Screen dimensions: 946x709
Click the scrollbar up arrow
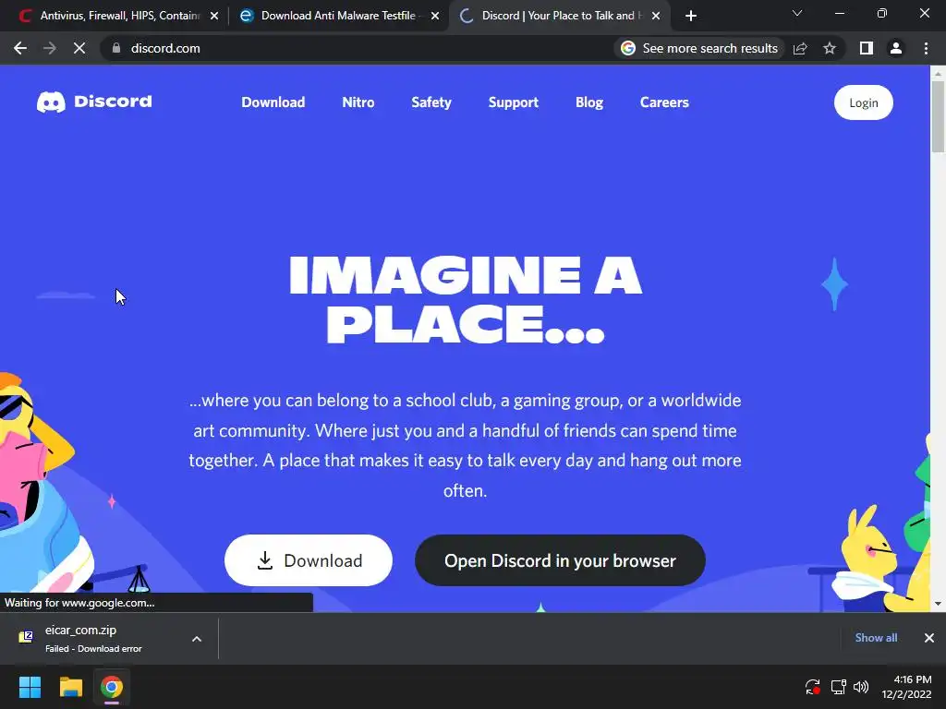click(x=938, y=74)
